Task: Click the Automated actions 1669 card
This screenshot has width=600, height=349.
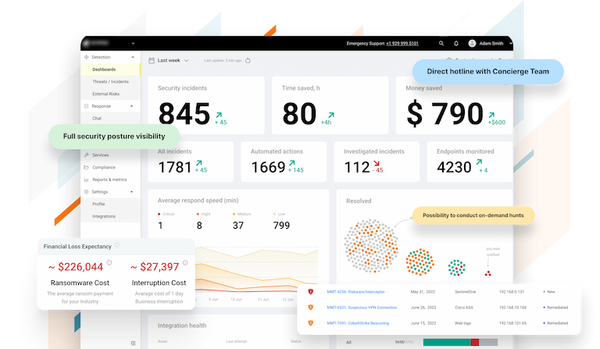Action: tap(284, 162)
